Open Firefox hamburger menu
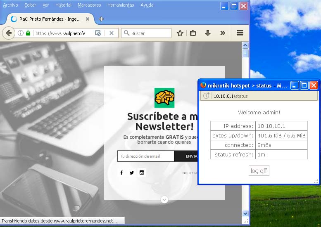The image size is (321, 227). point(240,33)
